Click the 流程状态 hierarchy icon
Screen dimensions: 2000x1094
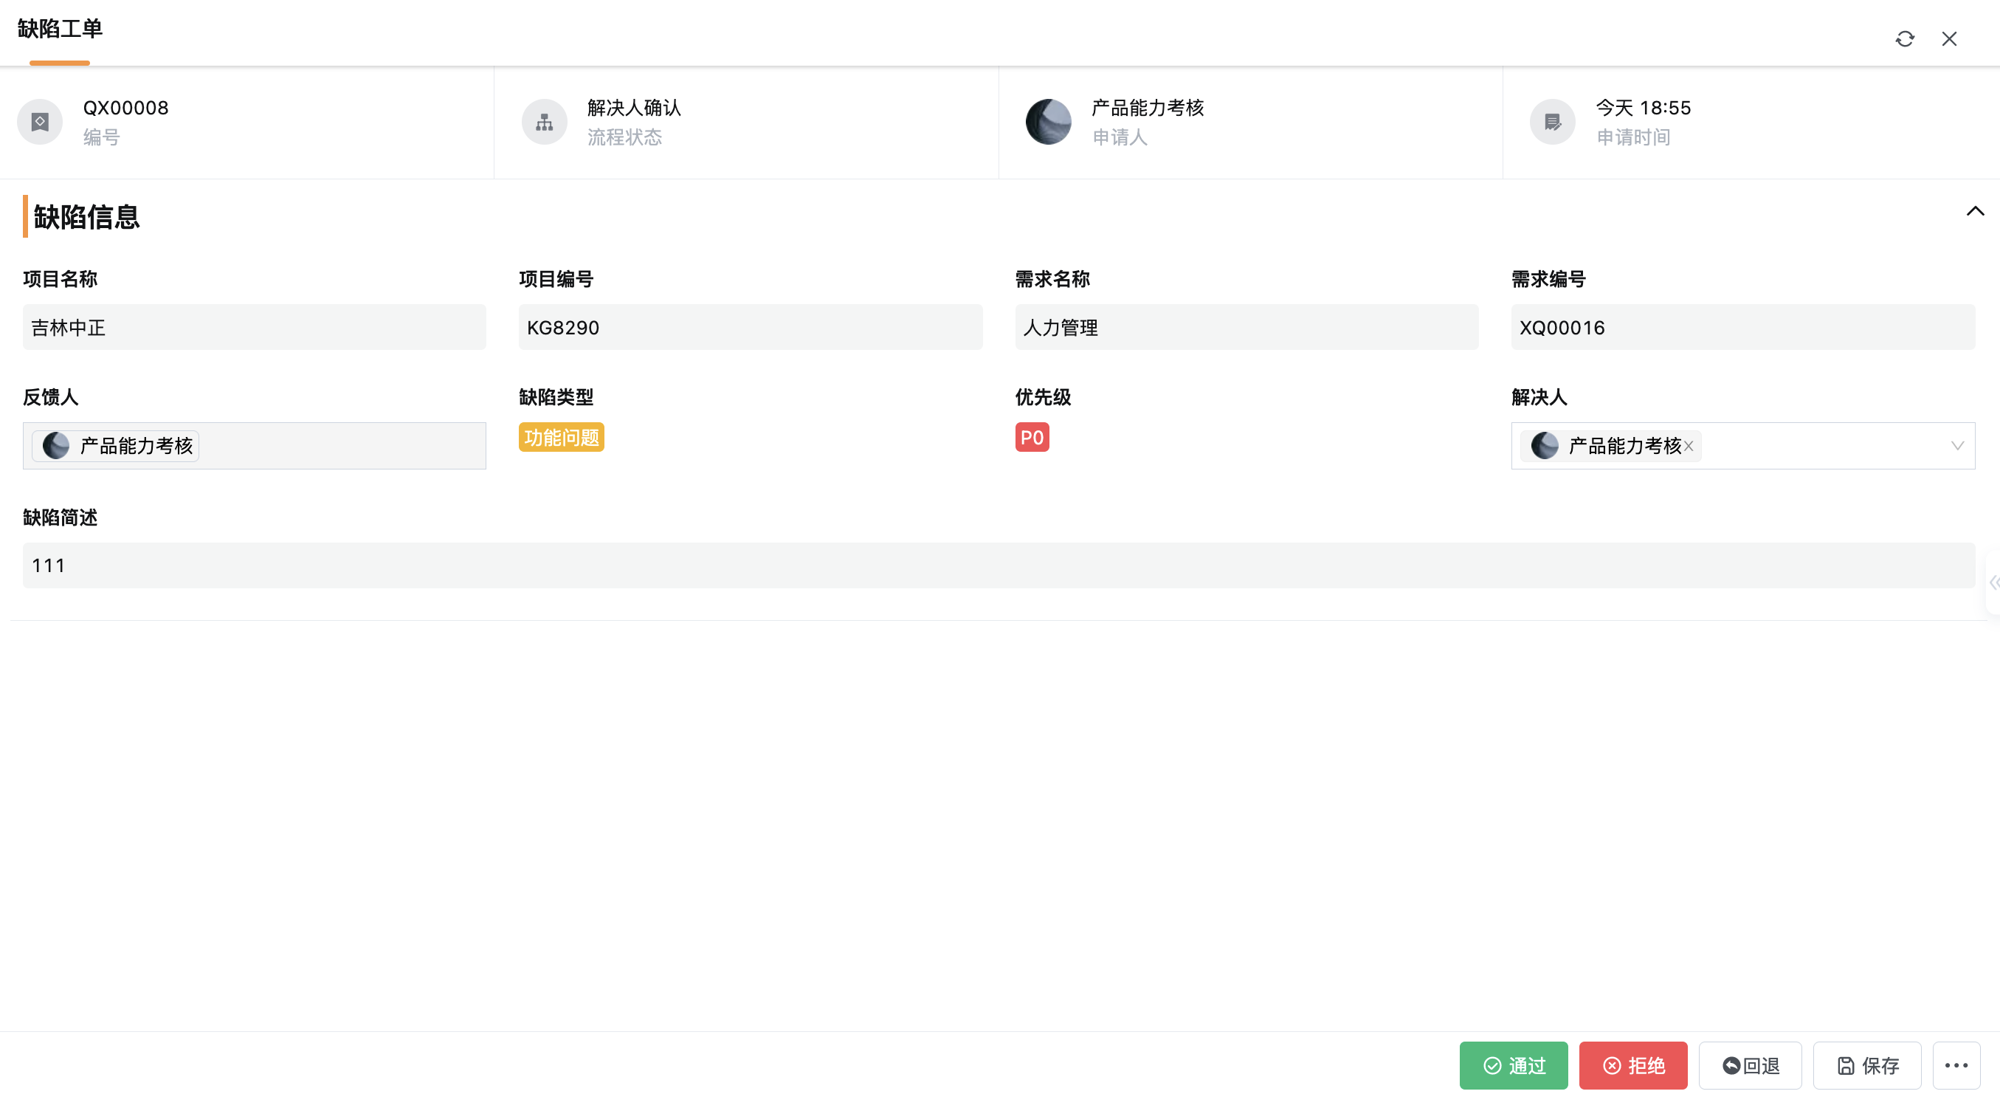coord(544,122)
